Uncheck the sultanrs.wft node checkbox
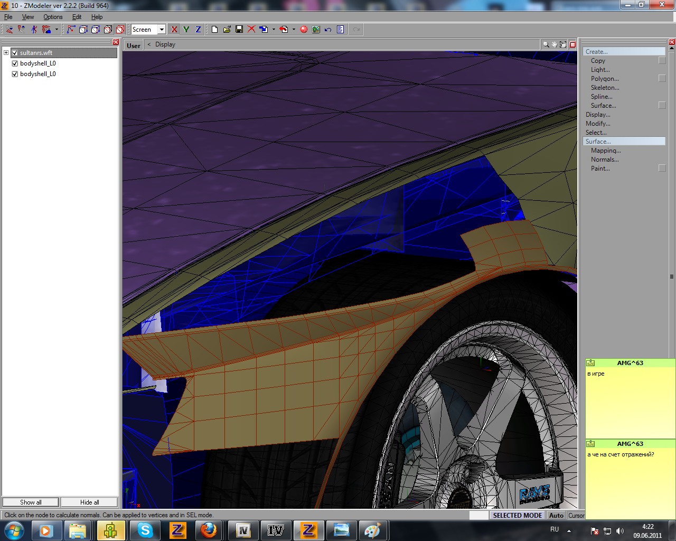This screenshot has height=541, width=676. (15, 53)
